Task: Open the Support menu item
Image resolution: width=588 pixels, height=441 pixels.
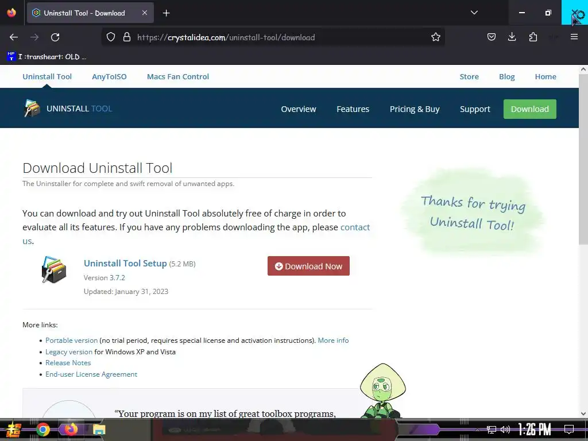Action: (x=475, y=109)
